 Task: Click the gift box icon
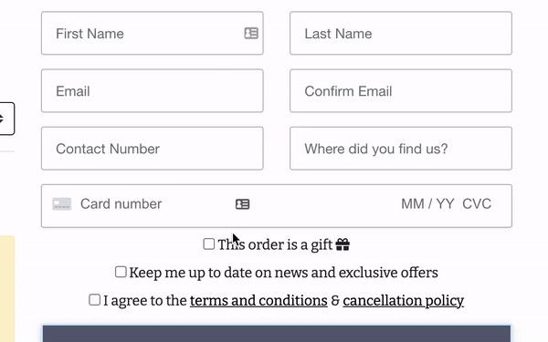pos(342,244)
